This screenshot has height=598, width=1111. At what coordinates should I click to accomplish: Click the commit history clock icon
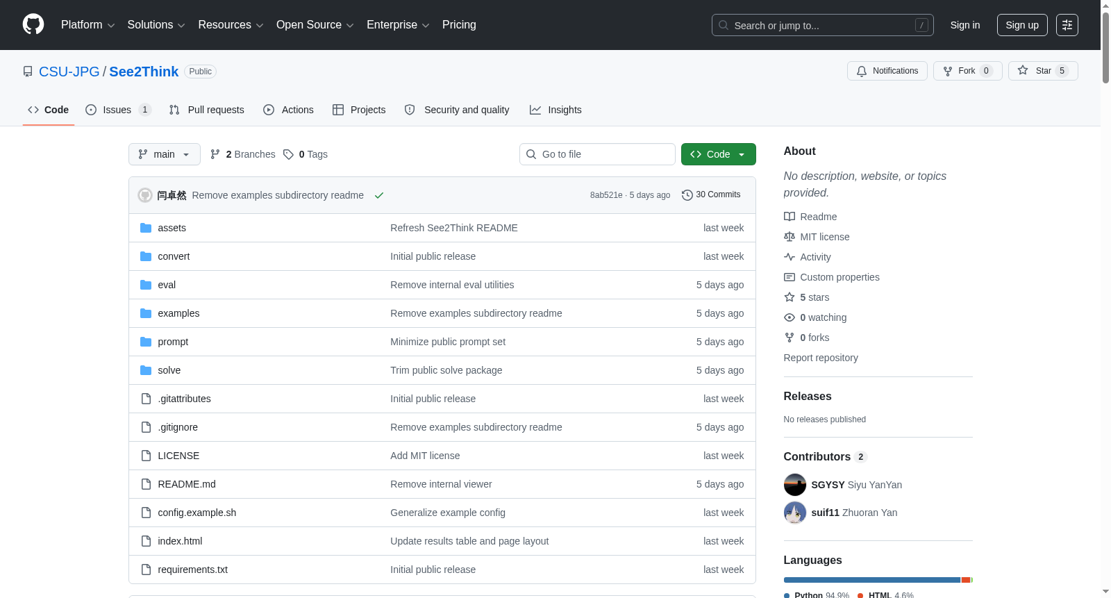click(687, 195)
